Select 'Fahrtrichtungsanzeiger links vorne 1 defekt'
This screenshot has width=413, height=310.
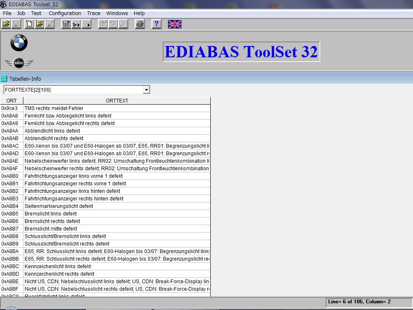point(117,176)
